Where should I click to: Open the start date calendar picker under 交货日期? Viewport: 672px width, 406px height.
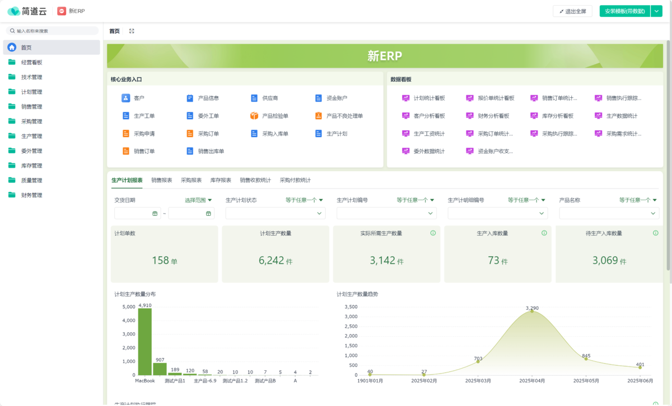pos(155,213)
